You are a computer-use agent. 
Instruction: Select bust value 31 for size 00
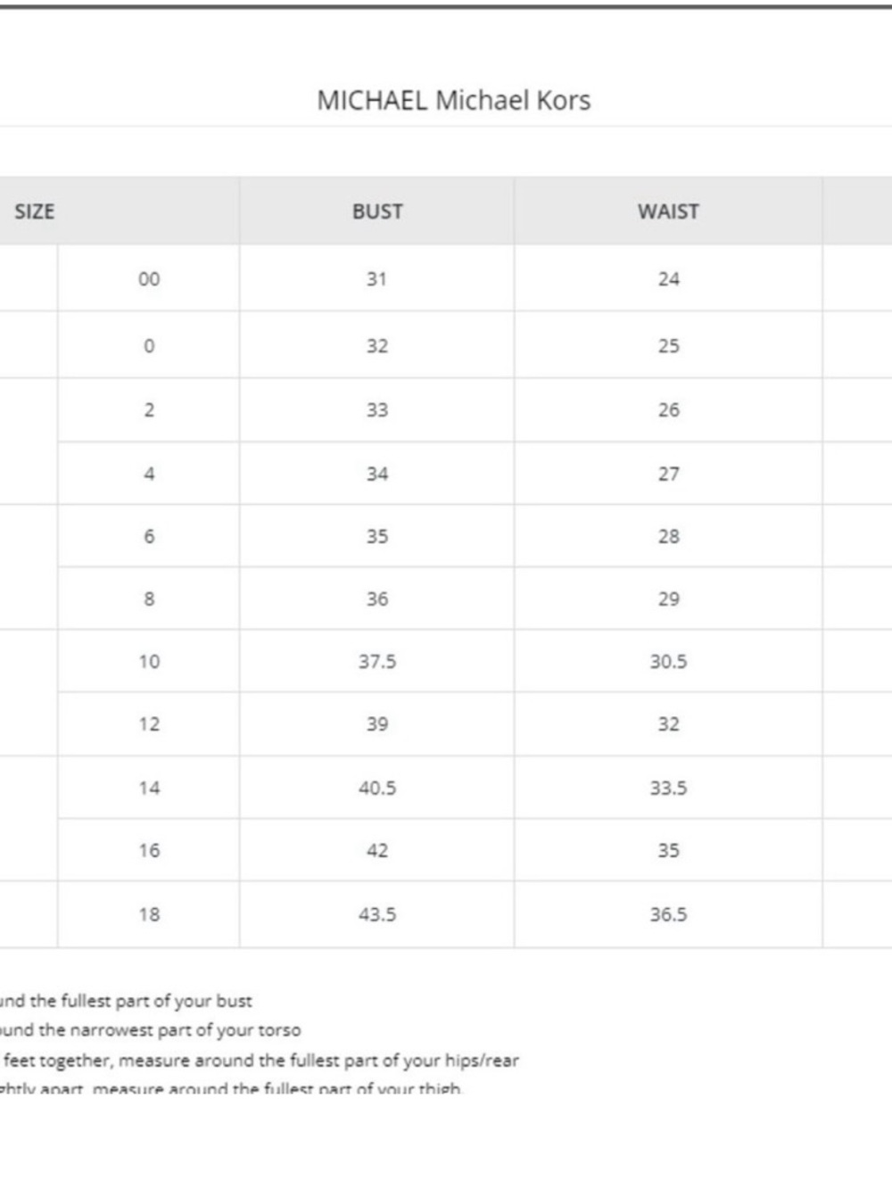[376, 279]
